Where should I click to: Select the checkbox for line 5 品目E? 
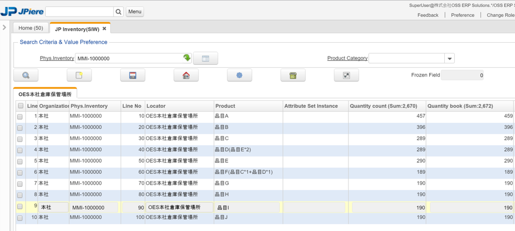tap(20, 161)
